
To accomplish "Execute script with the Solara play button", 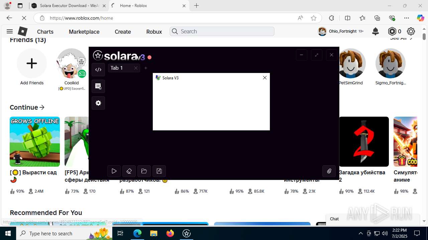I will click(x=114, y=171).
